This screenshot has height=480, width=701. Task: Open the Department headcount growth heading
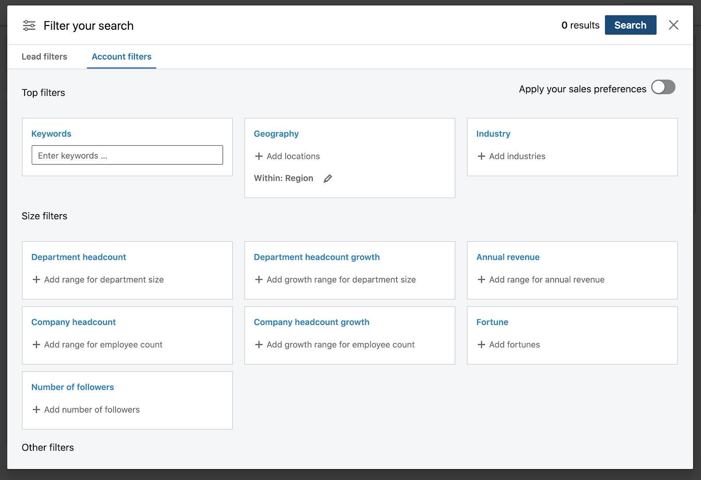pyautogui.click(x=317, y=257)
